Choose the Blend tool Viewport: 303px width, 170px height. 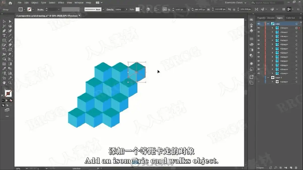click(x=10, y=69)
